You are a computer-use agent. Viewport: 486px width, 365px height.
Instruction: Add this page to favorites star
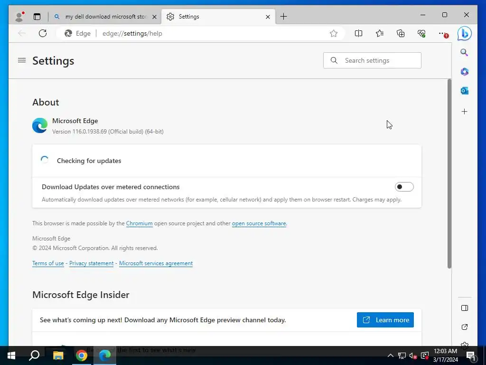(x=334, y=33)
